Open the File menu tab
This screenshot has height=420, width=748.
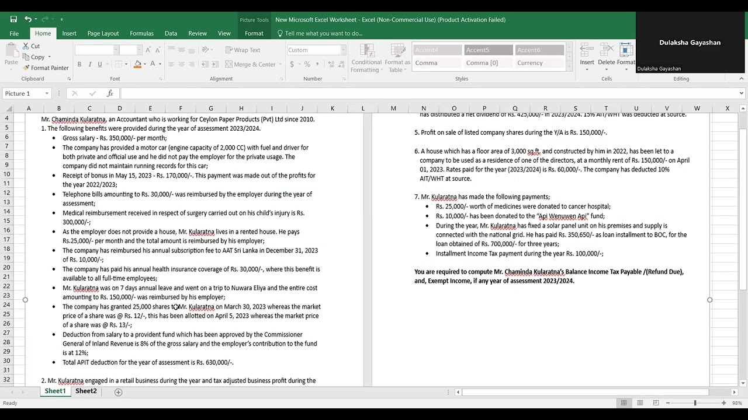point(14,33)
